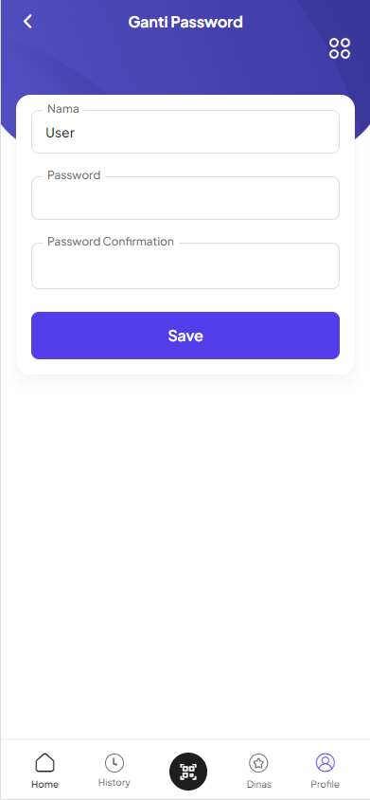Open the four-circle menu icon
370x800 pixels.
pyautogui.click(x=340, y=48)
